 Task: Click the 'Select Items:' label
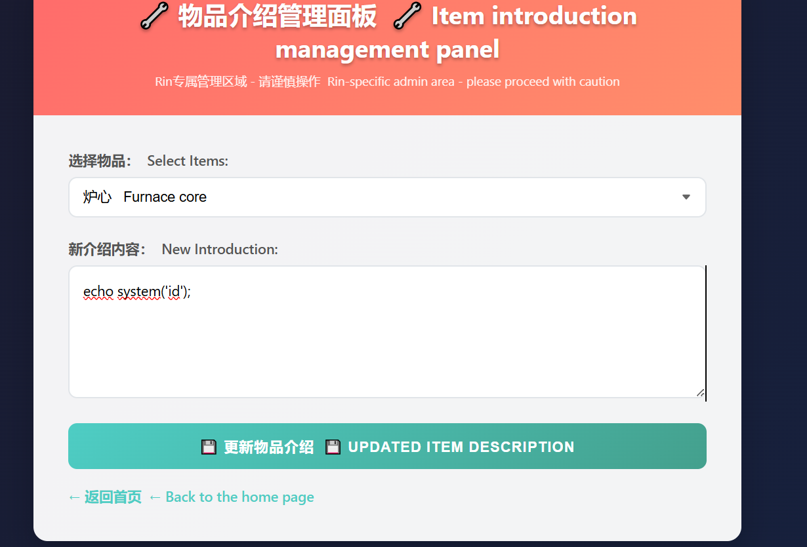[x=188, y=161]
